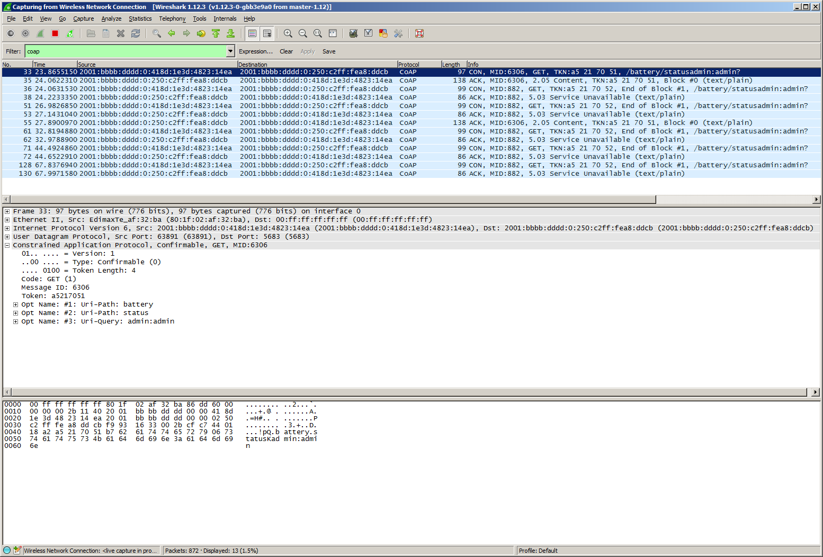Expand the Frame 33 tree node

click(7, 211)
